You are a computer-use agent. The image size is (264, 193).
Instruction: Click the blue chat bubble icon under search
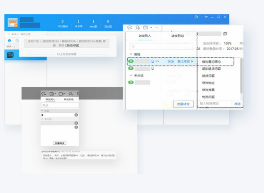[x=10, y=41]
